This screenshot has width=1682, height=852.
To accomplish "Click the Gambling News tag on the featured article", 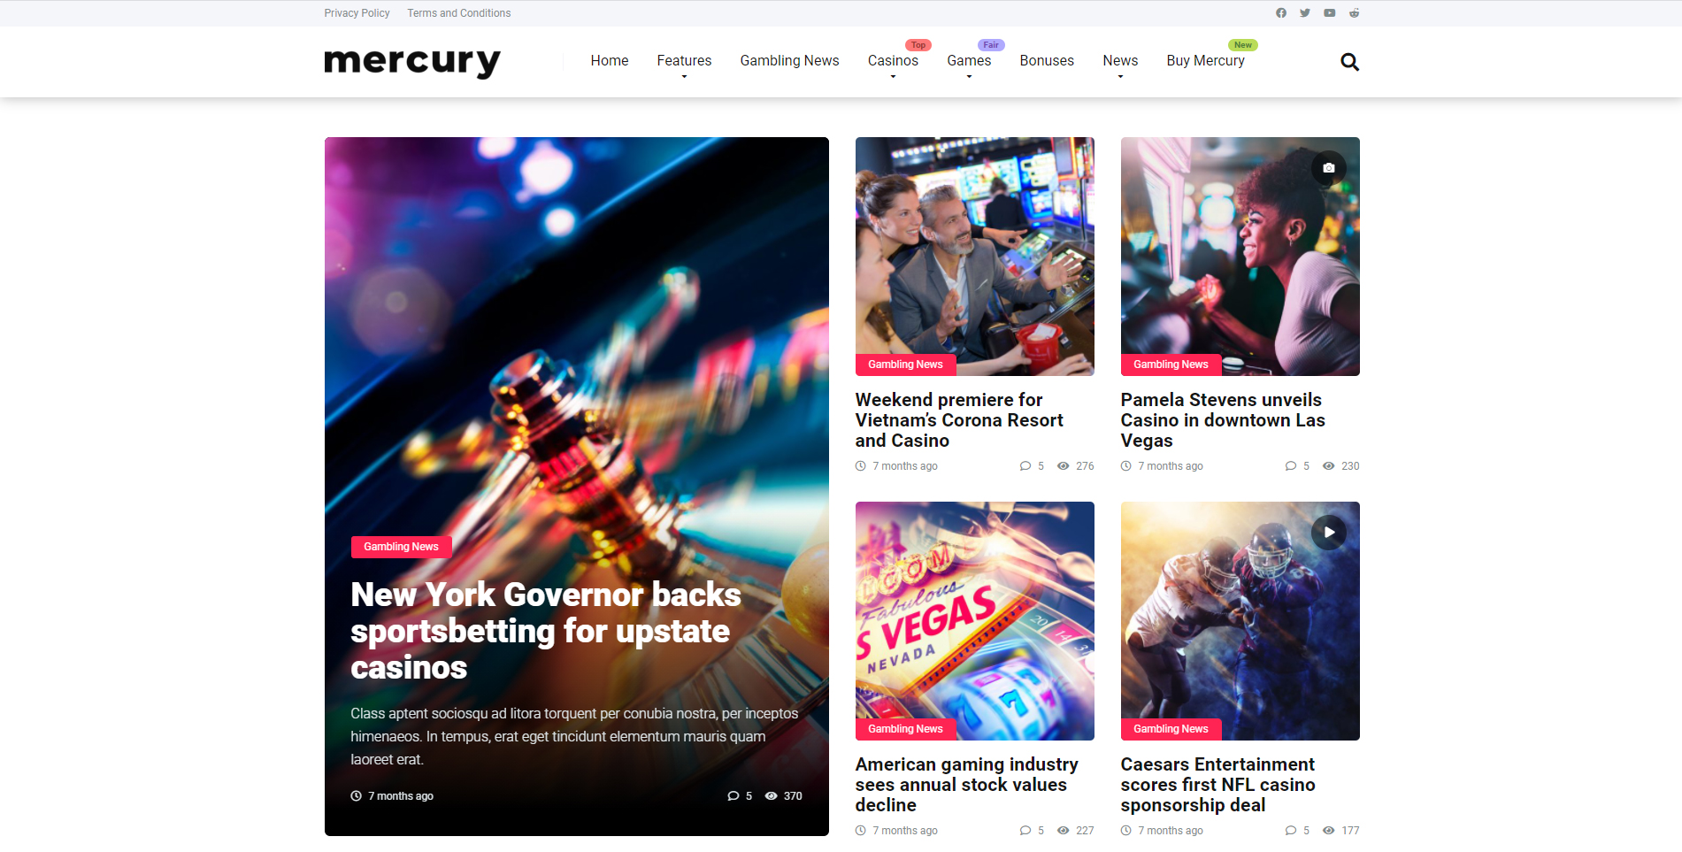I will point(401,547).
